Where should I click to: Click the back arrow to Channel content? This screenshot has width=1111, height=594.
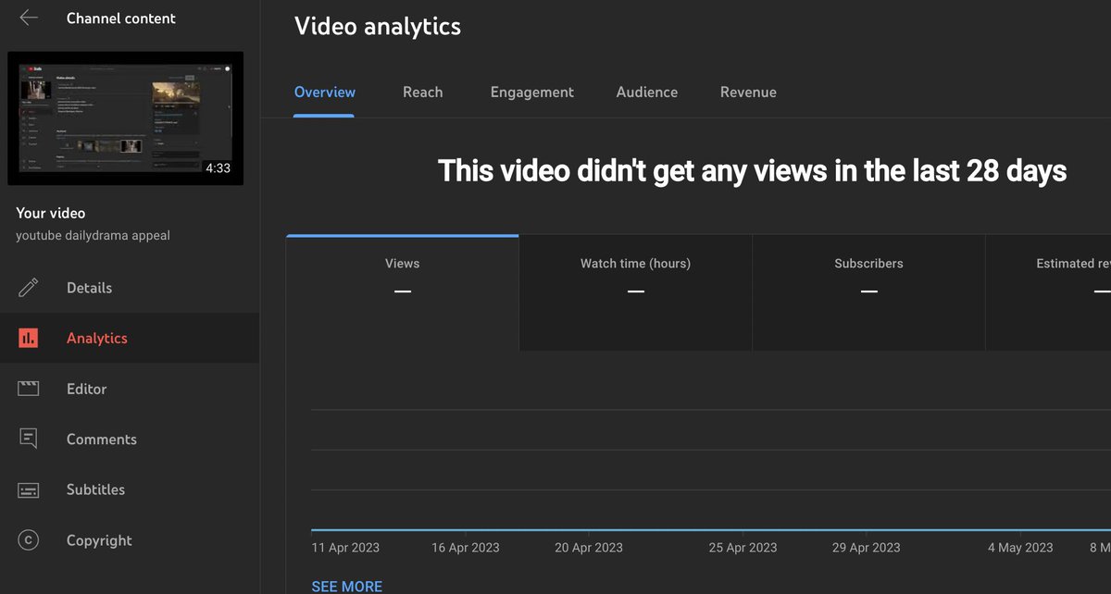coord(29,18)
